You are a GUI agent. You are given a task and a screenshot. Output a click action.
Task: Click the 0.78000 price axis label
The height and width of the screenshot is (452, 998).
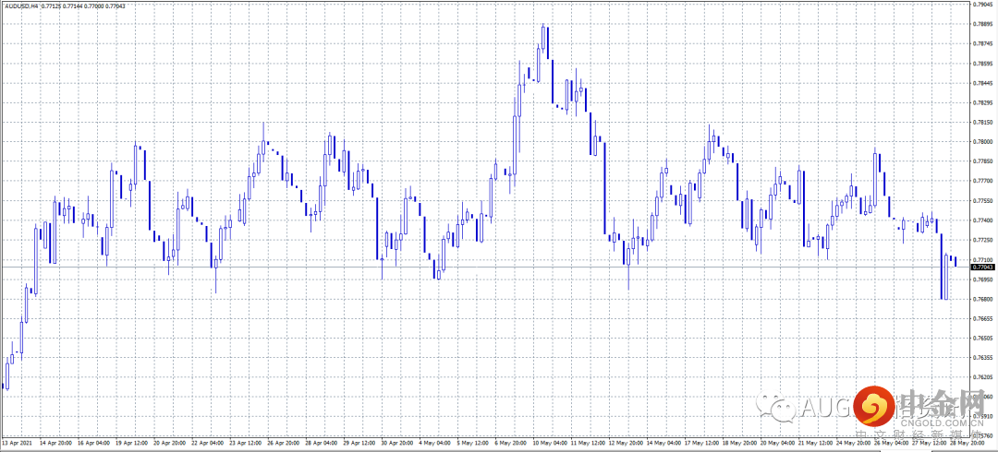pyautogui.click(x=984, y=142)
